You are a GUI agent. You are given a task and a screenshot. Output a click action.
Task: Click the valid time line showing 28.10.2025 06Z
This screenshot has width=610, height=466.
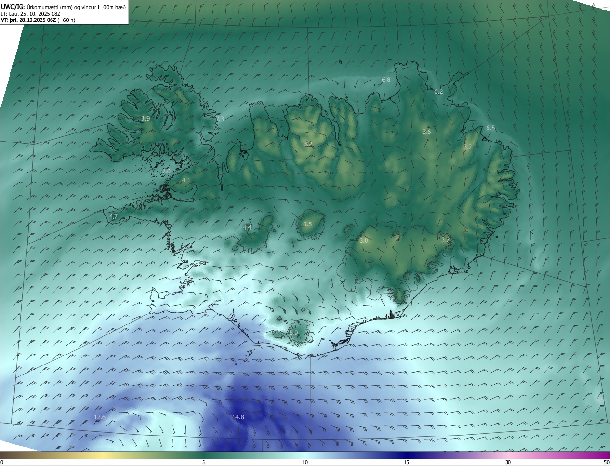(38, 20)
